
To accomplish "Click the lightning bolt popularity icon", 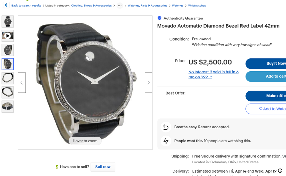I will click(x=166, y=141).
